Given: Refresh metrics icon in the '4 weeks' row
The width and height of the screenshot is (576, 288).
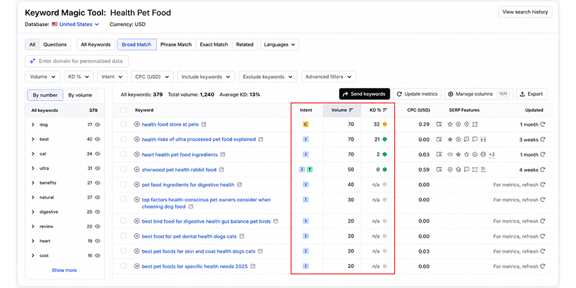Looking at the screenshot, I should click(543, 170).
